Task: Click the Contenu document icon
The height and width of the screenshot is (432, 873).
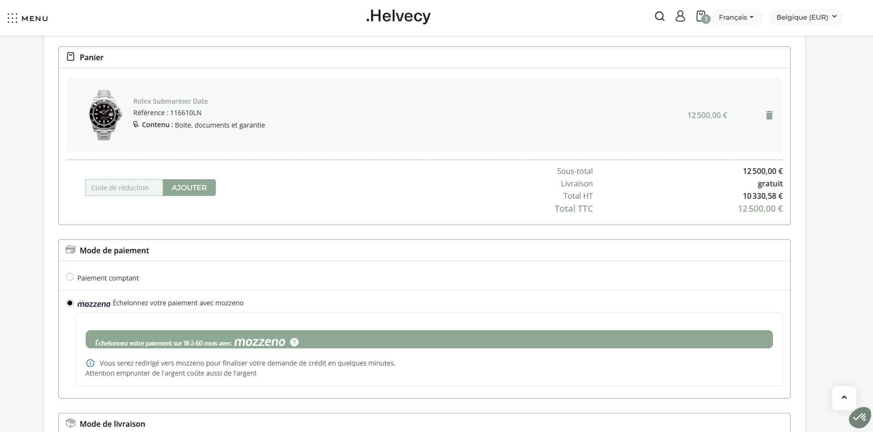Action: tap(136, 124)
